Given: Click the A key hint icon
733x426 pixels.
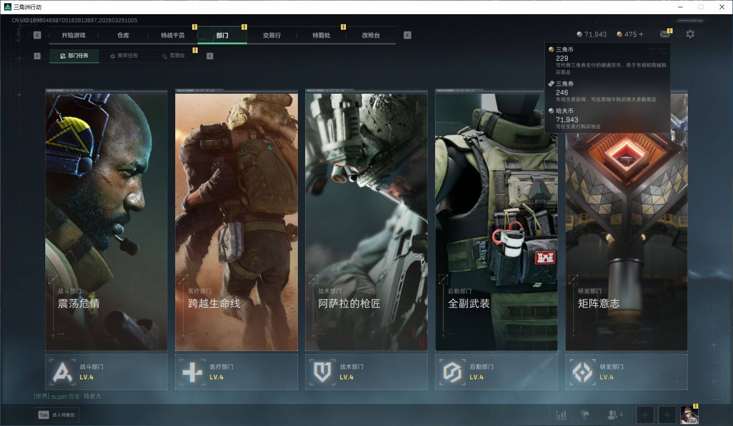Looking at the screenshot, I should [37, 56].
